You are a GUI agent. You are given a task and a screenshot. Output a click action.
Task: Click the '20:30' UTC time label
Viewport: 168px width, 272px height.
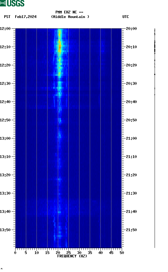click(x=131, y=84)
